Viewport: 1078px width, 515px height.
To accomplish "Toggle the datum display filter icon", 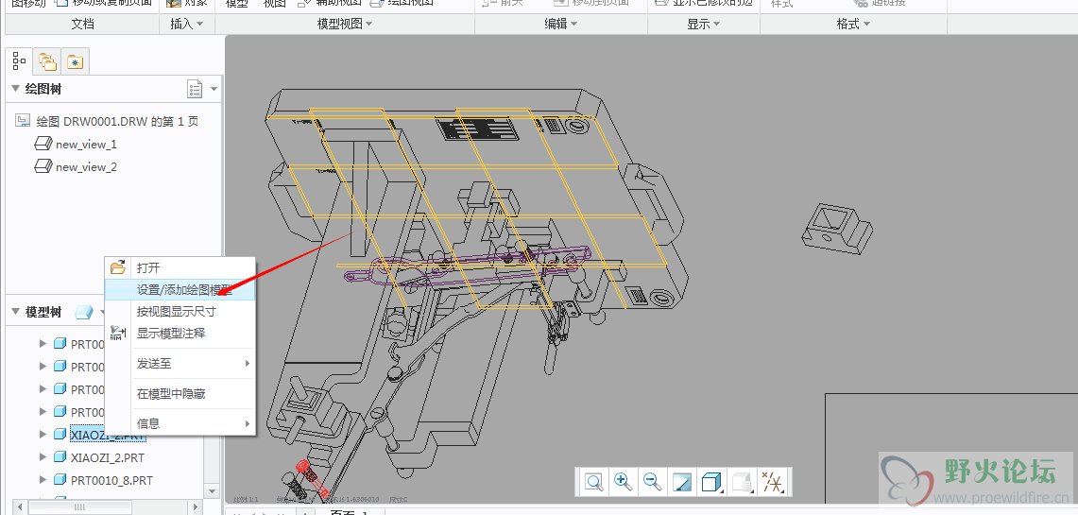I will pyautogui.click(x=773, y=483).
